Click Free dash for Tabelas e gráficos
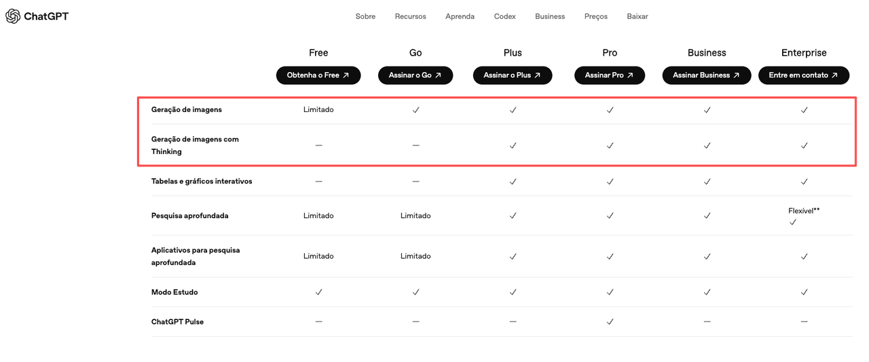The width and height of the screenshot is (869, 362). [x=318, y=181]
